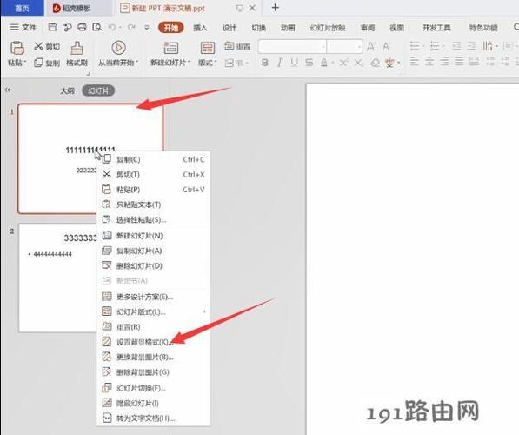This screenshot has width=519, height=435.
Task: Center align text in ribbon
Action: (429, 62)
